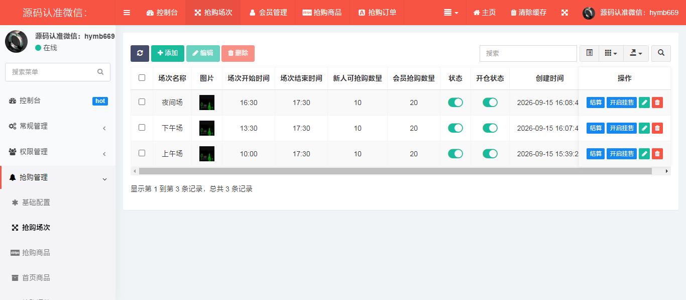Viewport: 686px width, 300px height.
Task: Toggle 状态 switch for 夜间场 row
Action: click(455, 103)
